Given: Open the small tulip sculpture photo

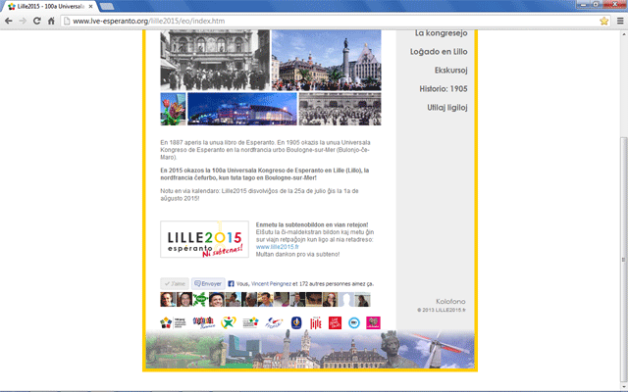Looking at the screenshot, I should point(173,109).
